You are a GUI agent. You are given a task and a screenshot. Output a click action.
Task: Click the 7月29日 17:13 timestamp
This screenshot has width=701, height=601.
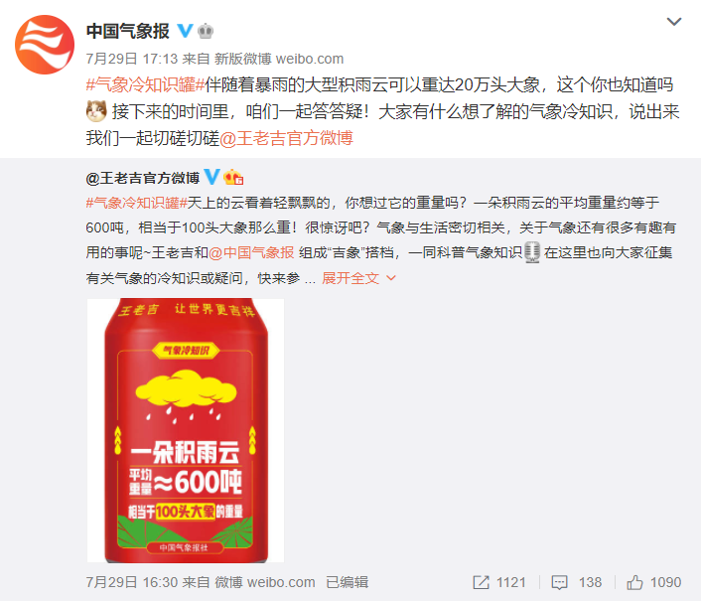coord(132,59)
